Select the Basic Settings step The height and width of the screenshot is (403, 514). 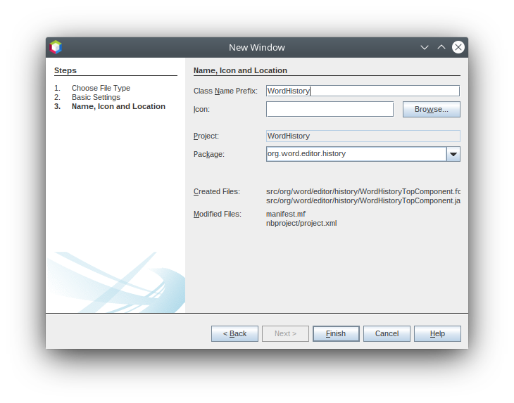96,97
